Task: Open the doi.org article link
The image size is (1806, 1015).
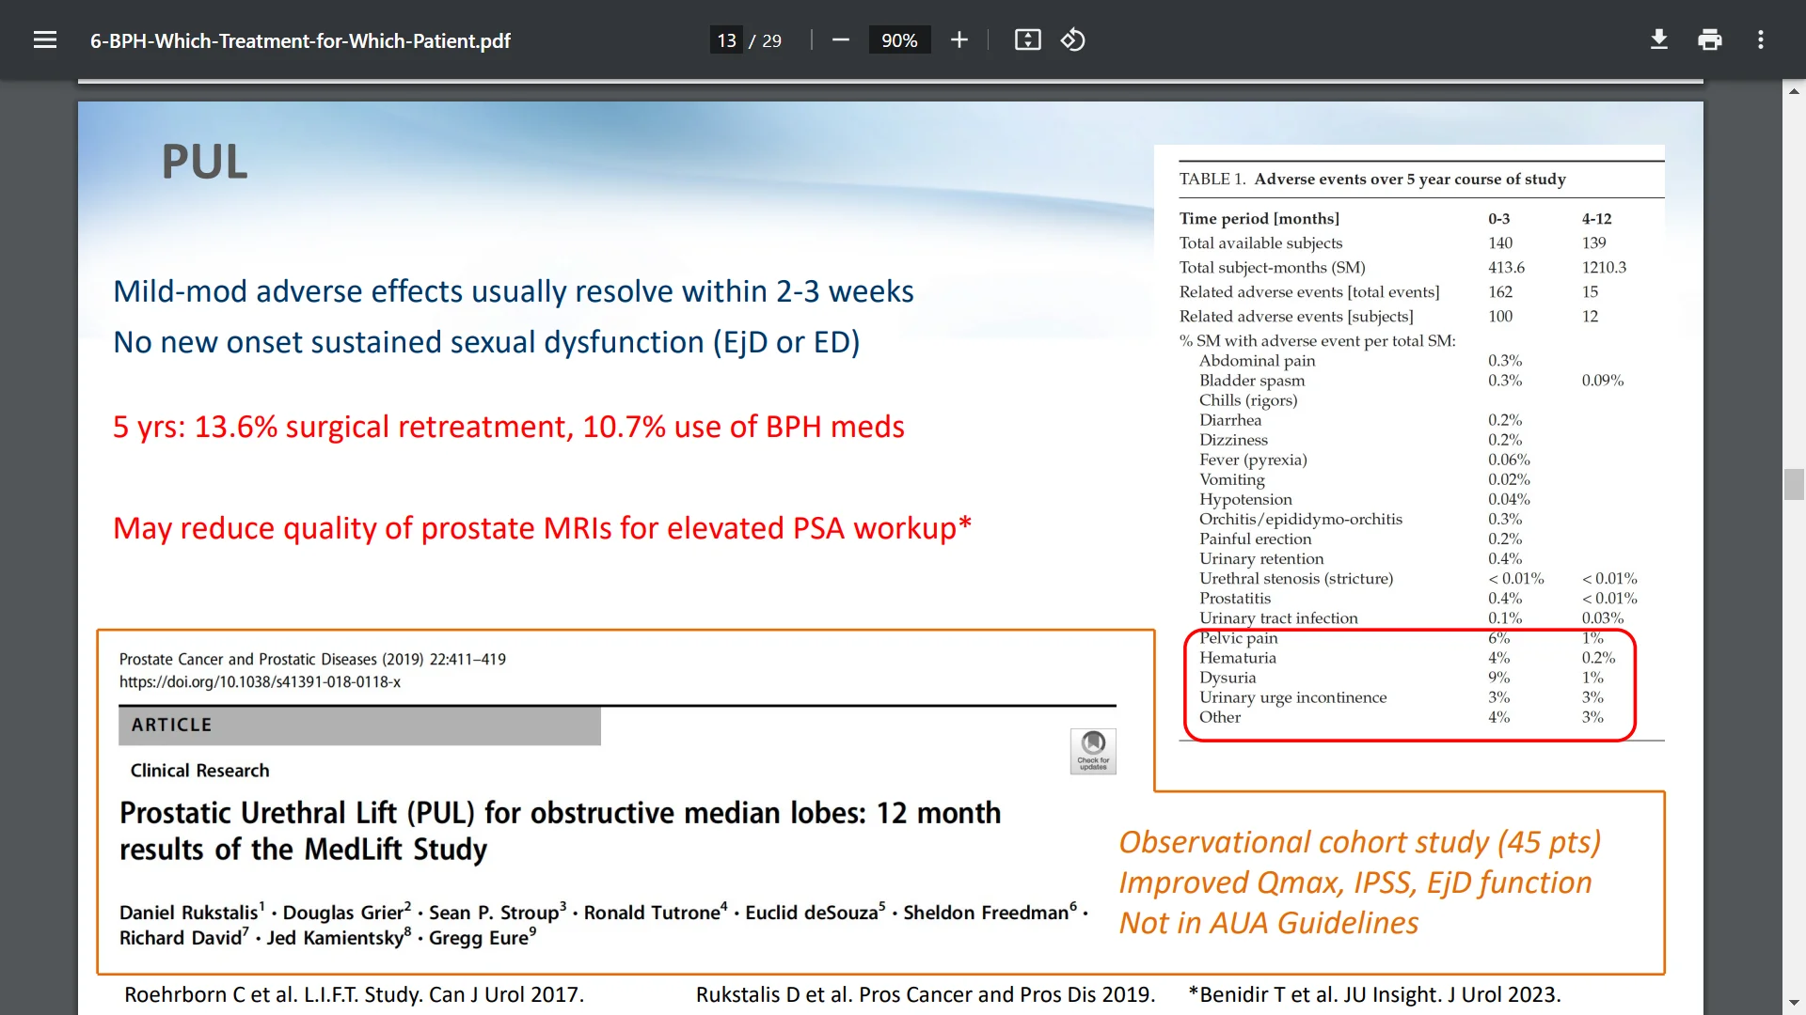Action: [x=260, y=682]
